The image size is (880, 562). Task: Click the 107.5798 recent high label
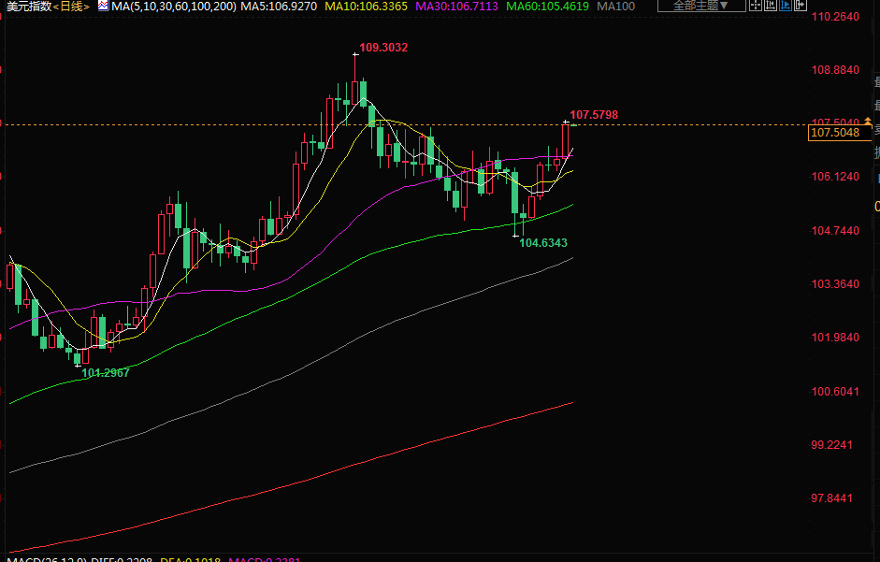[x=594, y=115]
